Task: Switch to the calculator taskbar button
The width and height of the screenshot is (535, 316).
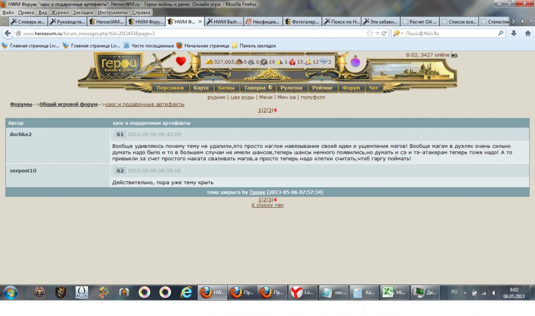Action: pyautogui.click(x=364, y=292)
